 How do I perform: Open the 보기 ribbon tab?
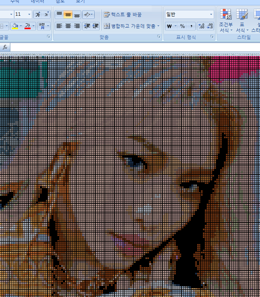[x=80, y=2]
